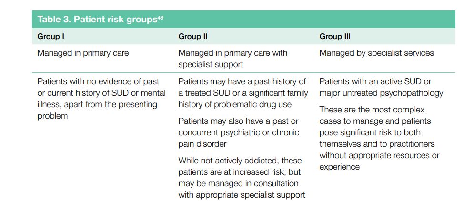Click the 'Patients with no evidence of past' paragraph
This screenshot has height=201, width=474.
(x=98, y=81)
